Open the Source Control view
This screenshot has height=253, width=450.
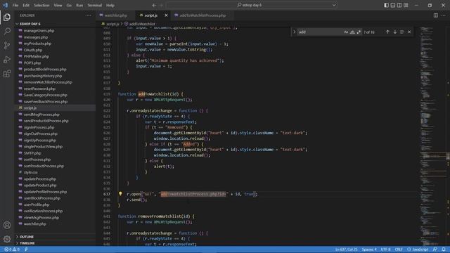7,45
